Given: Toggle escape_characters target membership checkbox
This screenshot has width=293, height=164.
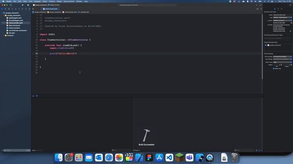Looking at the screenshot, I should 266,45.
